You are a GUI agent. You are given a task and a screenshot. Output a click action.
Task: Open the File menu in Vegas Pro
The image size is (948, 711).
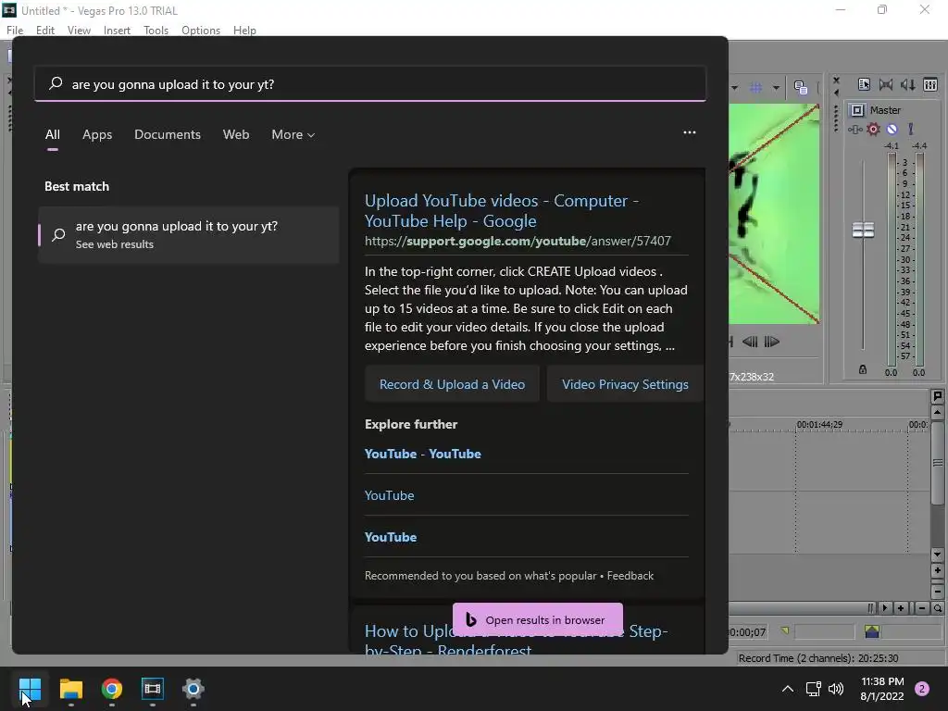15,31
